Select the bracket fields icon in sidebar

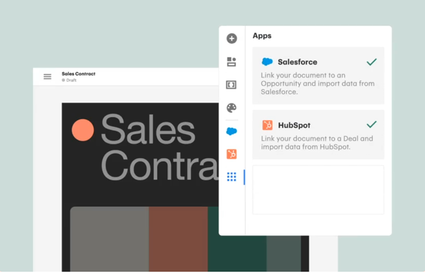click(232, 85)
